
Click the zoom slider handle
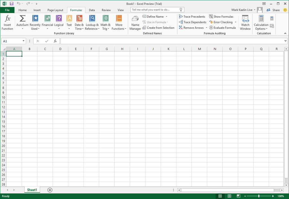259,196
